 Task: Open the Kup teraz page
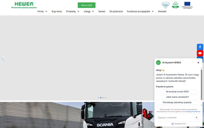point(57,11)
